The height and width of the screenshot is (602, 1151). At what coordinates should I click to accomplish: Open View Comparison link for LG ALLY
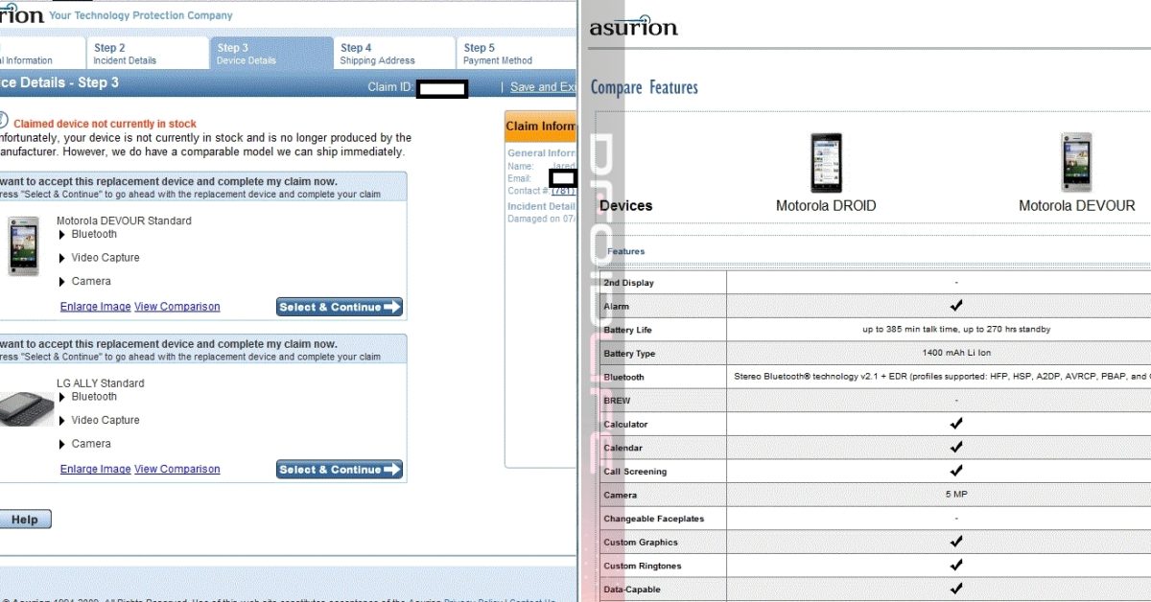[x=177, y=470]
